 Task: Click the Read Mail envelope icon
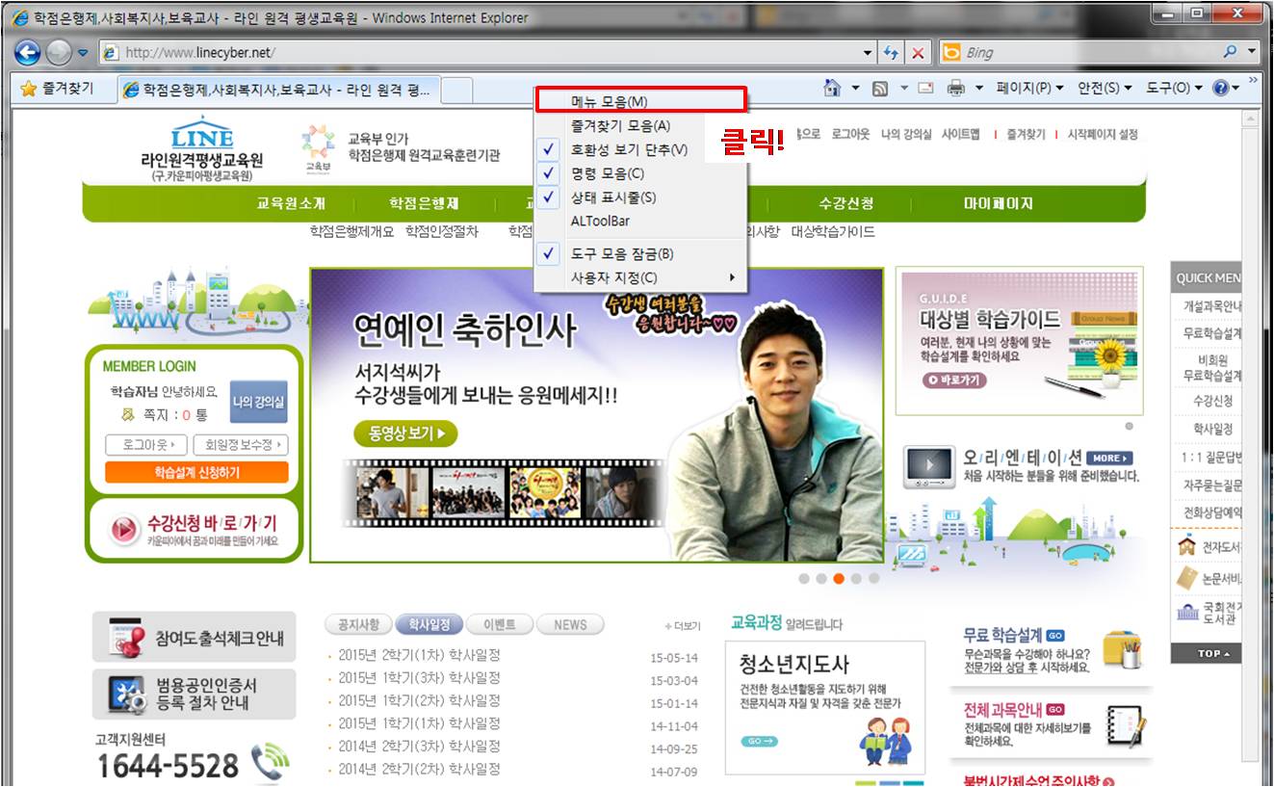[925, 89]
